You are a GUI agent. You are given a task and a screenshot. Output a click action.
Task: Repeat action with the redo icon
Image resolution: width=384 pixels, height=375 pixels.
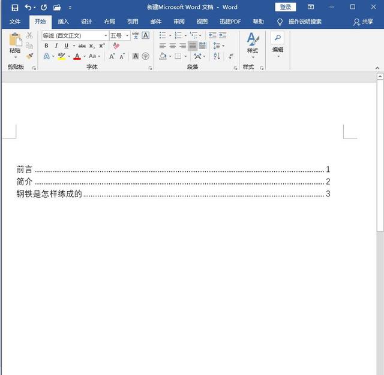tap(44, 7)
